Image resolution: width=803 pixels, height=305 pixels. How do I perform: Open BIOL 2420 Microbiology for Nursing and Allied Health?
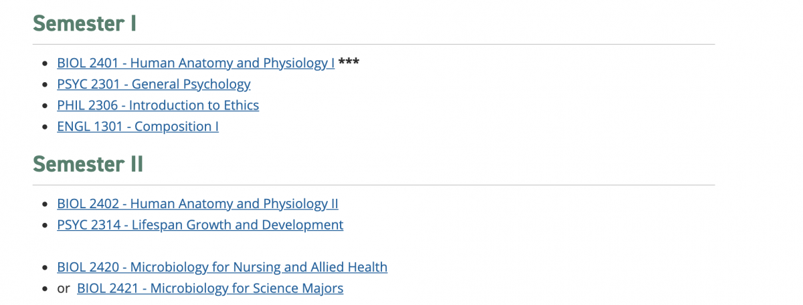click(222, 267)
